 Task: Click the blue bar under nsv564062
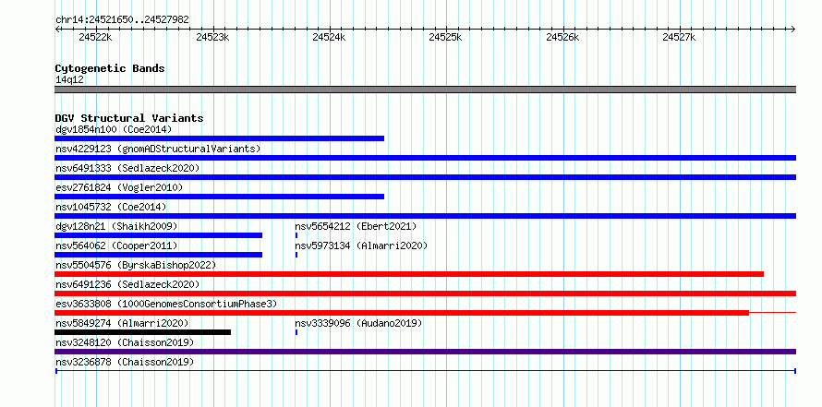[158, 255]
